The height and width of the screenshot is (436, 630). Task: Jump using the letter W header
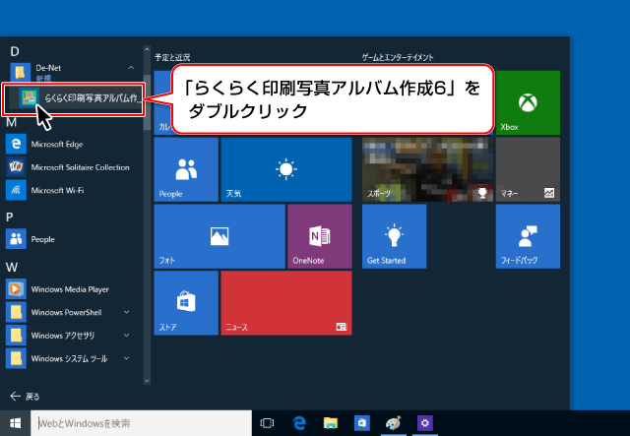click(x=12, y=268)
